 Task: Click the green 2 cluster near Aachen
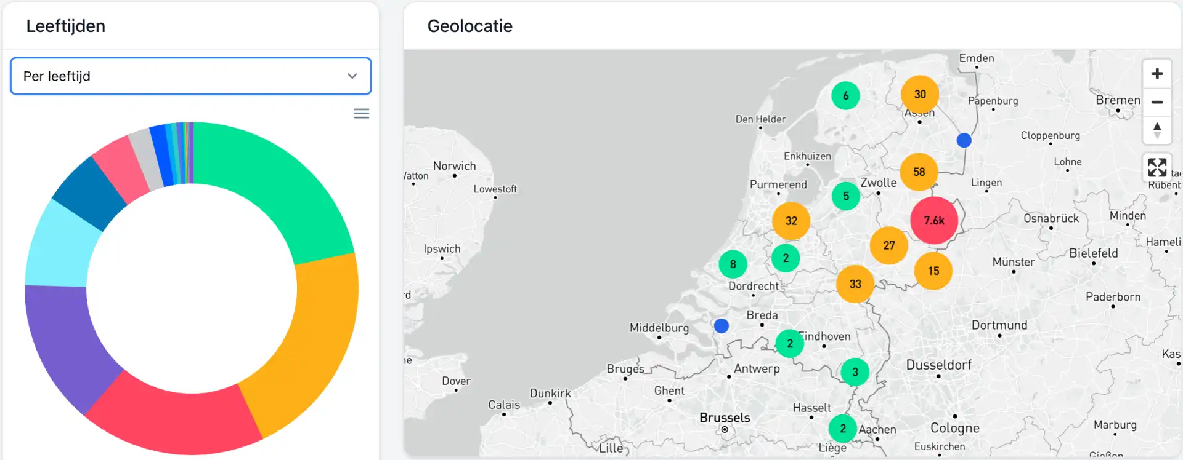(842, 429)
